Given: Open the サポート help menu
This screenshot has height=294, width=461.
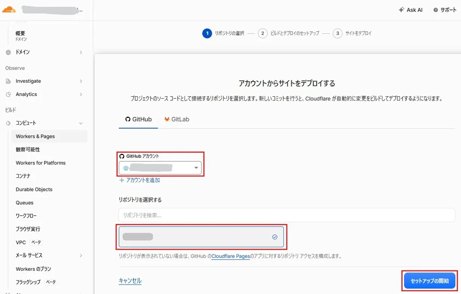Looking at the screenshot, I should (445, 10).
